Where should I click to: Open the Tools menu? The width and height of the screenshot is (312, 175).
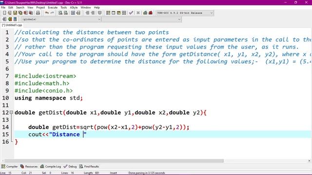click(64, 8)
